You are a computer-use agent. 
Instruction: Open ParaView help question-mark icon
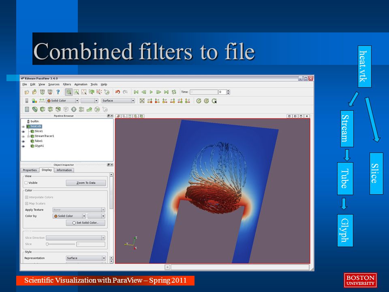(x=58, y=92)
